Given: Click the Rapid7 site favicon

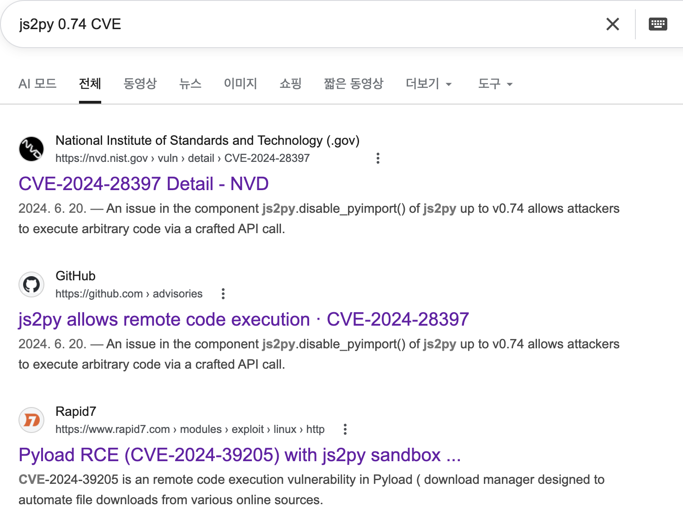Looking at the screenshot, I should tap(31, 420).
